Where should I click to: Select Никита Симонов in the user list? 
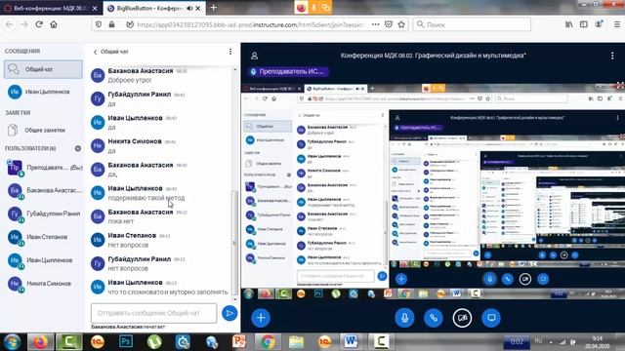[x=44, y=284]
